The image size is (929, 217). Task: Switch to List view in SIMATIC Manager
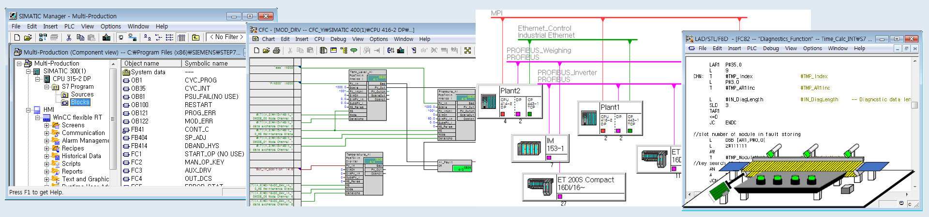[x=169, y=38]
